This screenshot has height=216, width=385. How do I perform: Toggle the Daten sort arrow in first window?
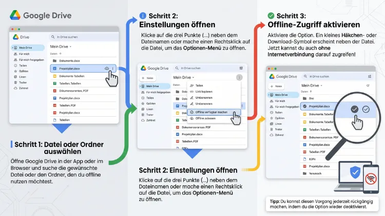(61, 54)
